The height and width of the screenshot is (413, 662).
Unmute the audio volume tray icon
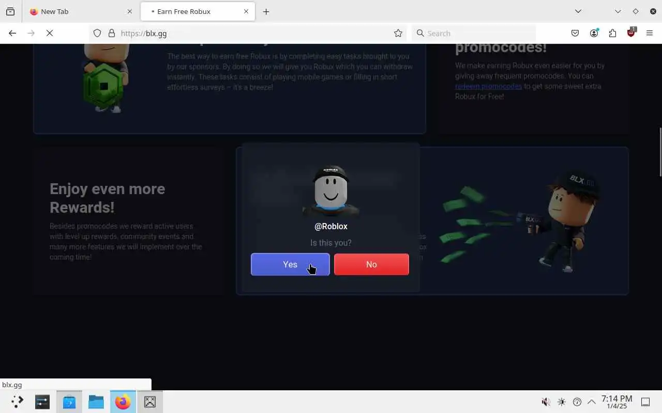[x=546, y=402]
